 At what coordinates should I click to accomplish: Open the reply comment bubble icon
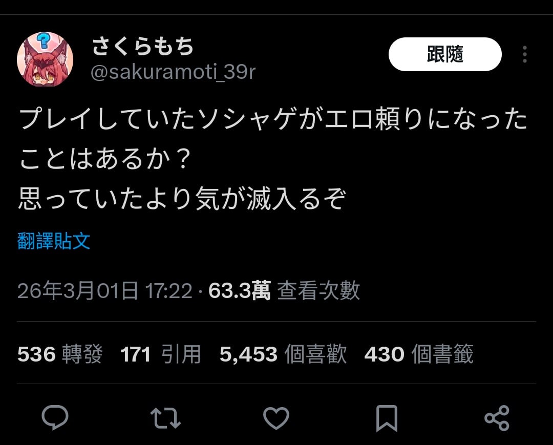[x=55, y=418]
